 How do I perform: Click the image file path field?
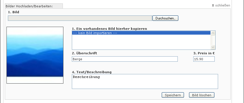point(80,18)
